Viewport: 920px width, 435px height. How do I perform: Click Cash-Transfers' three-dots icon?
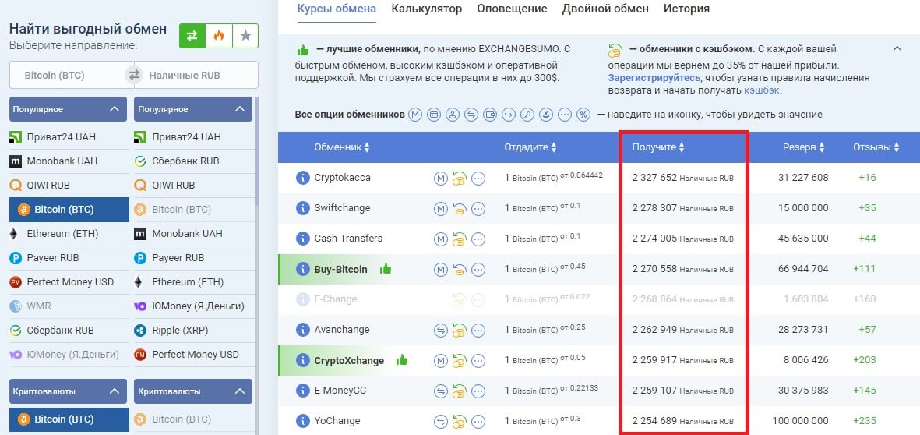pos(478,239)
